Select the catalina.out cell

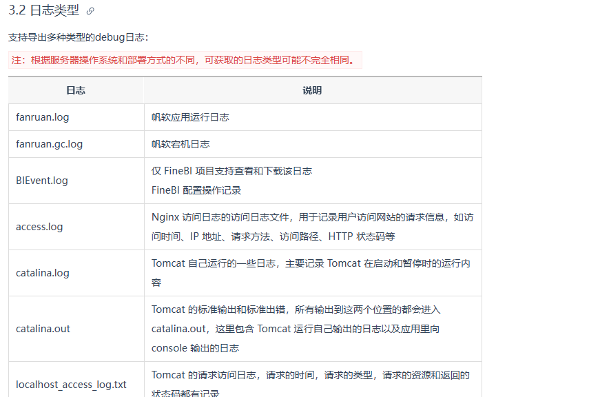pos(76,329)
